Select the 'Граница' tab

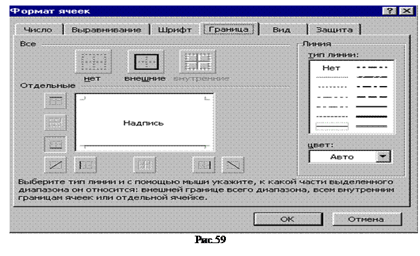(229, 29)
